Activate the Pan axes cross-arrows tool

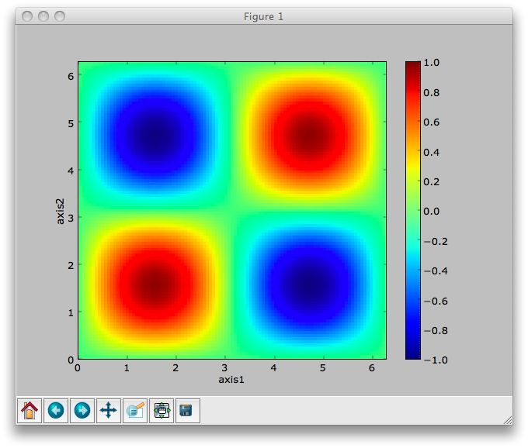click(x=109, y=410)
